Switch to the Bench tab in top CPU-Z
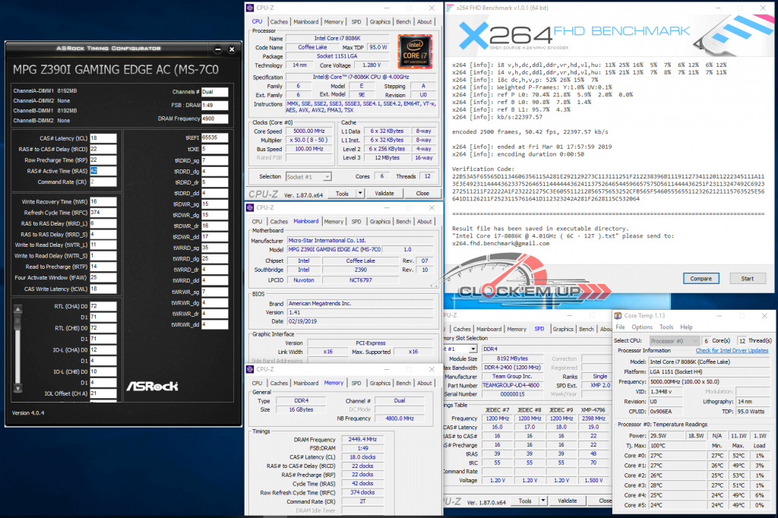 pos(403,22)
